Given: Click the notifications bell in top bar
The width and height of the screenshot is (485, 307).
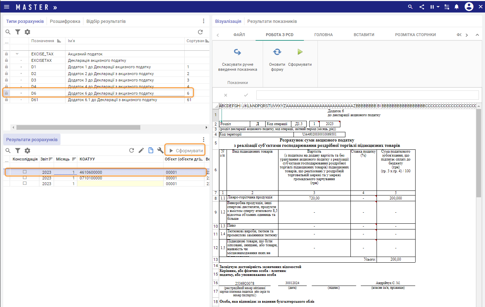Looking at the screenshot, I should 457,7.
